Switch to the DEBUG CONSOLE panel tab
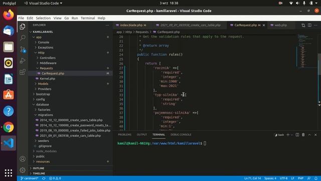The image size is (321, 181). pyautogui.click(x=181, y=135)
